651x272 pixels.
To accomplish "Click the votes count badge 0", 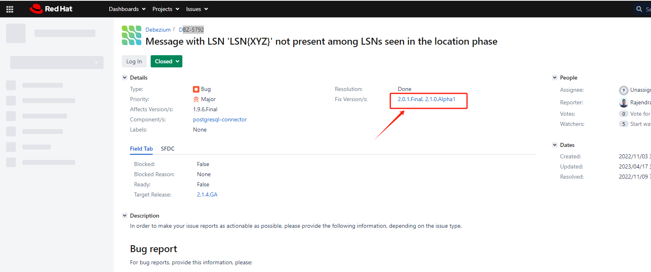I will (624, 114).
